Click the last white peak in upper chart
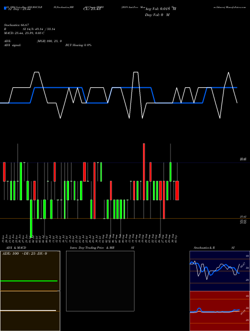250x331 pixels. pyautogui.click(x=228, y=73)
